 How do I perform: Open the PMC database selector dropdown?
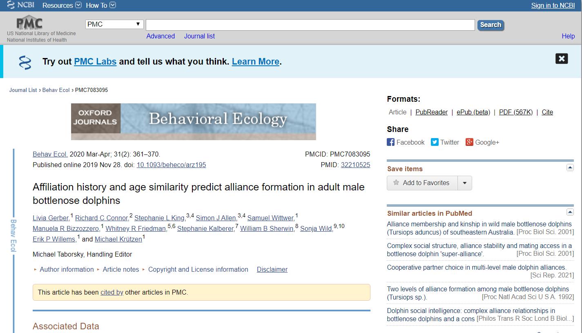[x=114, y=24]
